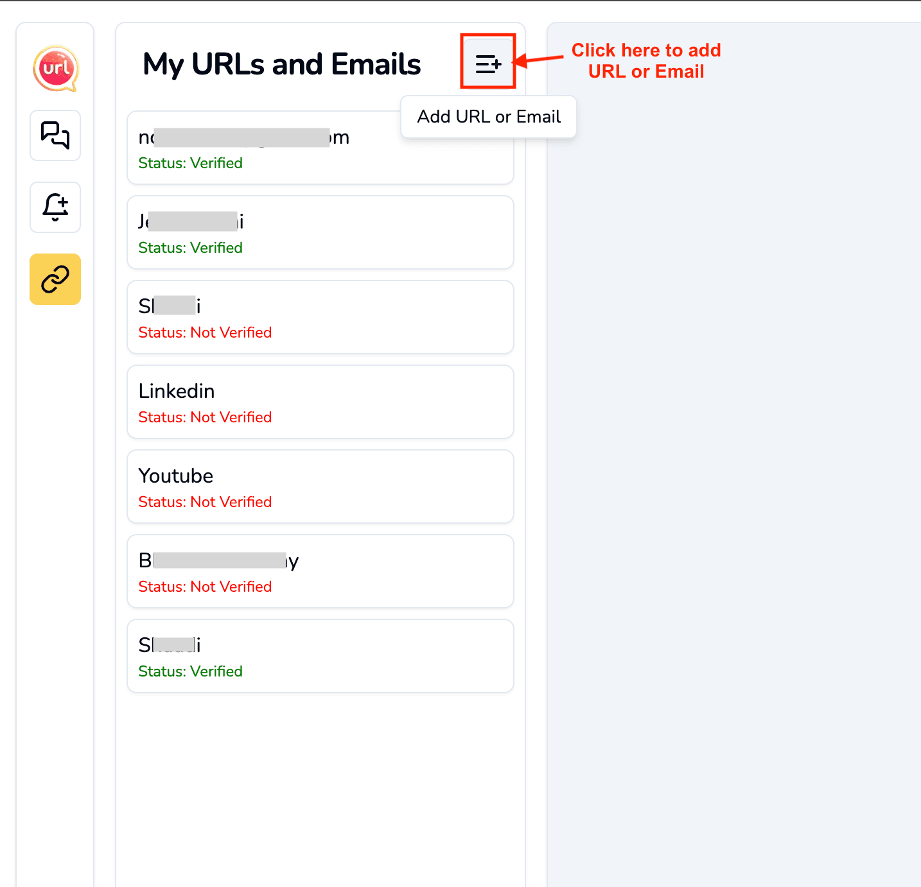This screenshot has height=887, width=921.
Task: Click the 'Add URL or Email' tooltip
Action: click(489, 117)
